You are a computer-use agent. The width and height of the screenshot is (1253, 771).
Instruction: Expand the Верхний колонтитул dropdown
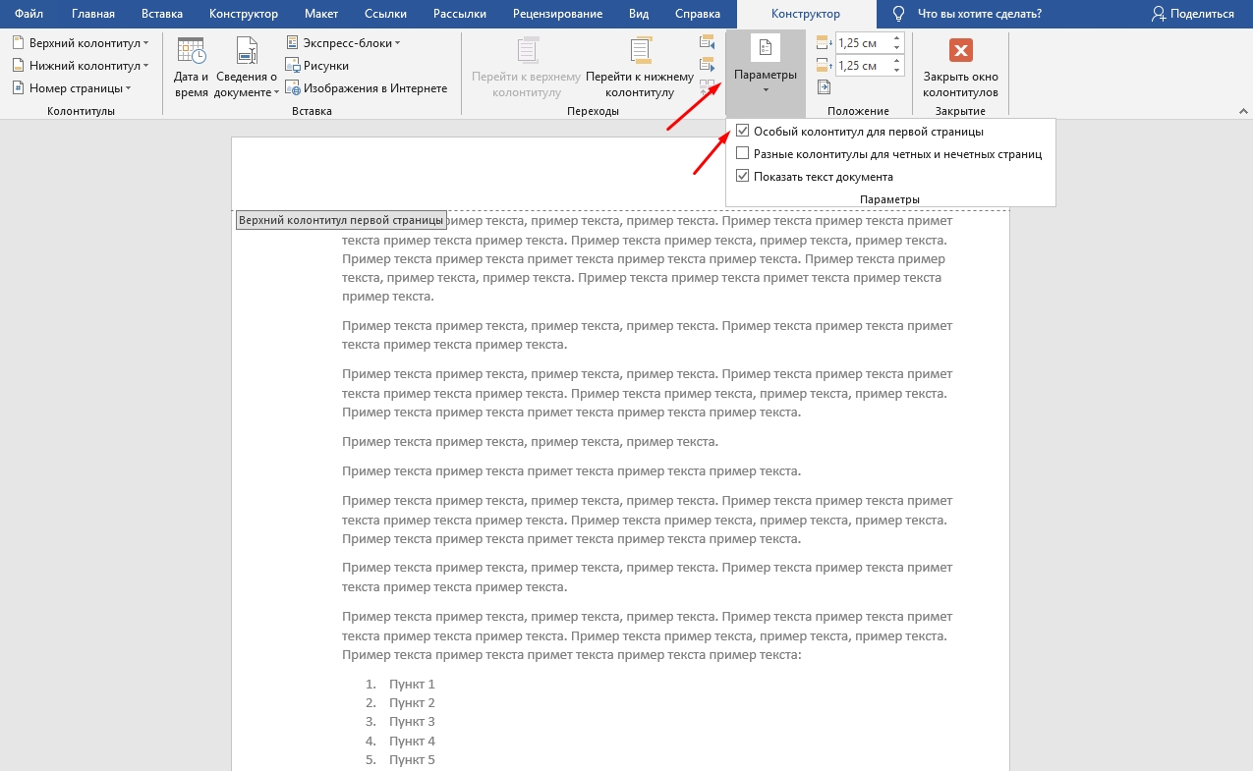click(82, 43)
